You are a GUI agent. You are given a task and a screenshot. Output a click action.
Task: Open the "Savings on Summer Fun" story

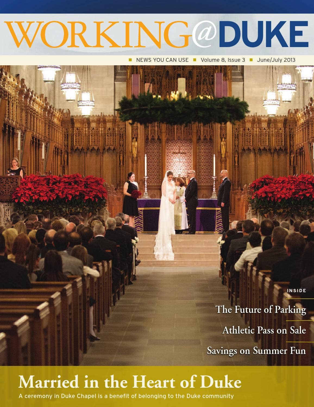coord(256,350)
